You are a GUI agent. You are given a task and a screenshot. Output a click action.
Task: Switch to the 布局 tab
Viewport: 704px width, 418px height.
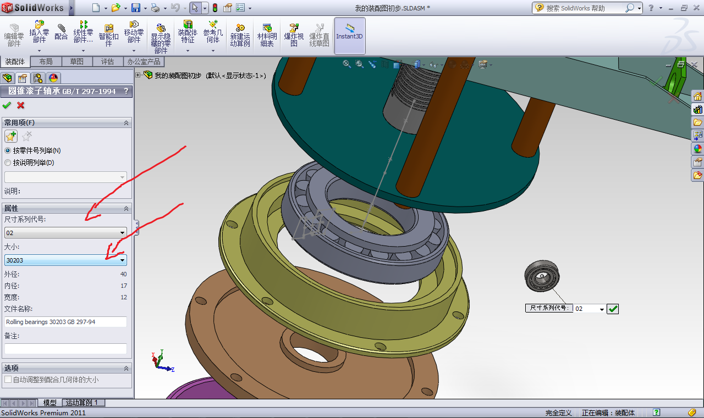(x=46, y=62)
